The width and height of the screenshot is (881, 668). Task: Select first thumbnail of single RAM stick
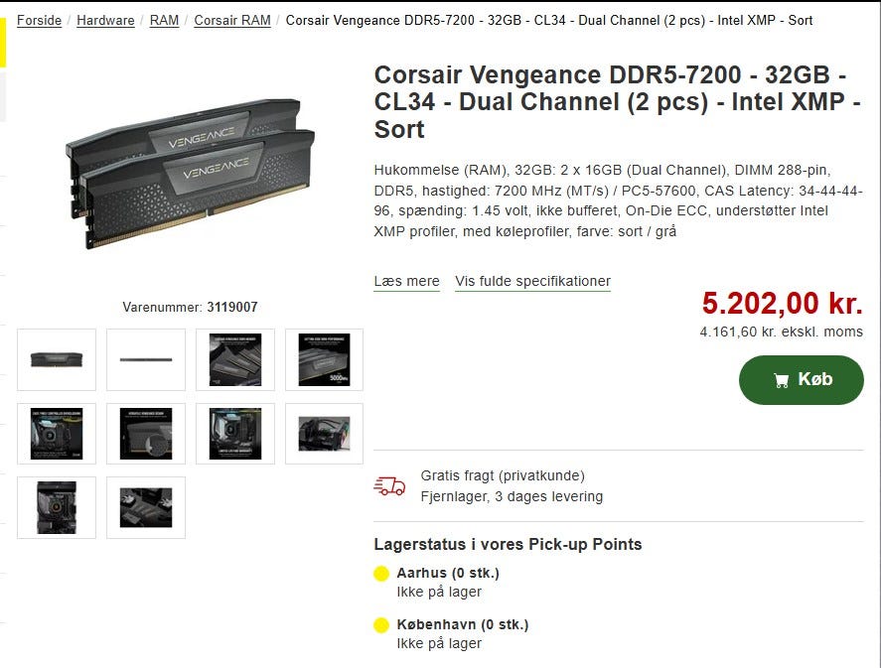tap(57, 360)
